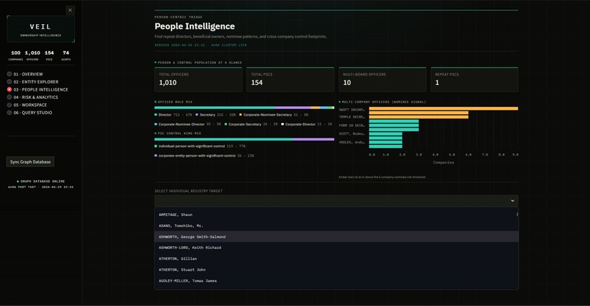Click the SCOTT, Roder. chart label
Viewport: 590px width, 306px height.
[x=352, y=134]
